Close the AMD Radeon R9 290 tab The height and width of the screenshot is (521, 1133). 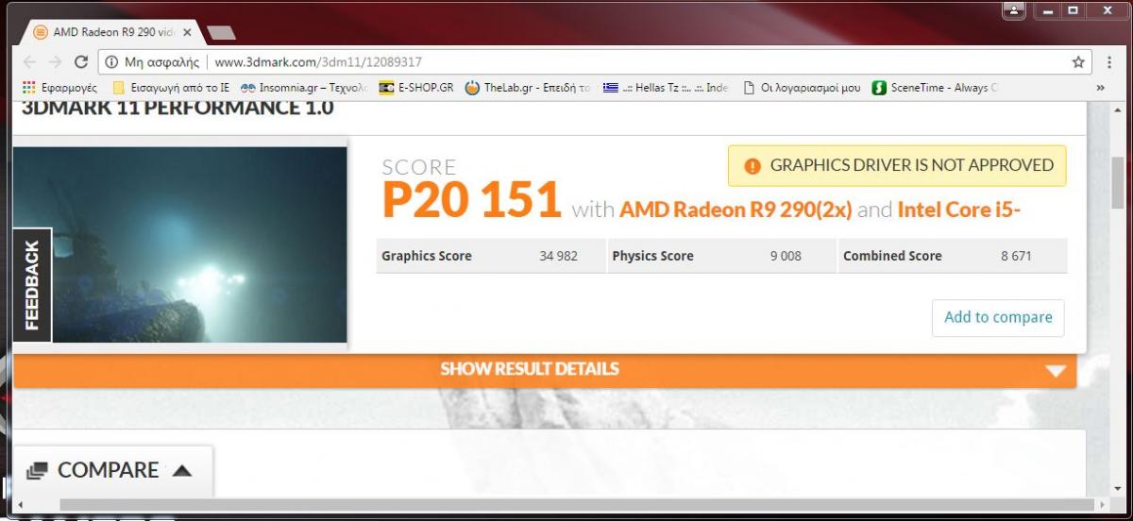(x=187, y=32)
